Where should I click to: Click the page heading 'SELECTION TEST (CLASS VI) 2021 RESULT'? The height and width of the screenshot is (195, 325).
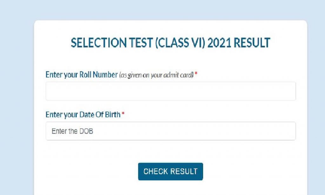click(x=170, y=43)
